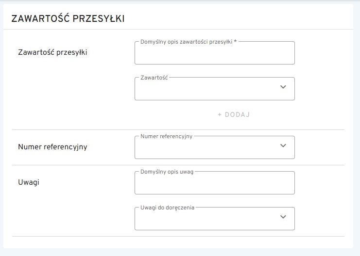Image resolution: width=360 pixels, height=256 pixels.
Task: Open the Zawartość combo box
Action: click(209, 89)
